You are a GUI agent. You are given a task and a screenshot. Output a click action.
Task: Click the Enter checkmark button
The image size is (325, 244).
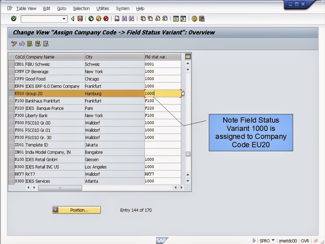click(13, 19)
